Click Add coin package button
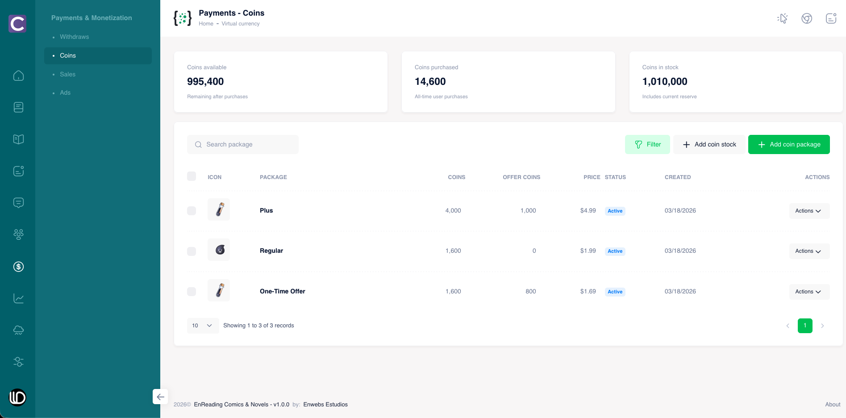This screenshot has width=846, height=418. [x=789, y=144]
